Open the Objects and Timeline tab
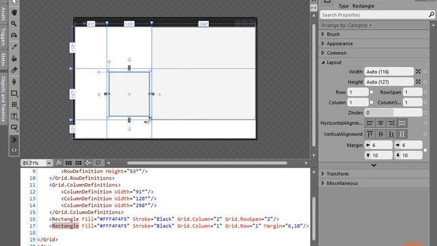This screenshot has height=246, width=437. [3, 98]
